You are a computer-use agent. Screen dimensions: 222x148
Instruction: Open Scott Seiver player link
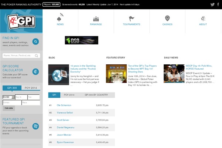pyautogui.click(x=63, y=120)
